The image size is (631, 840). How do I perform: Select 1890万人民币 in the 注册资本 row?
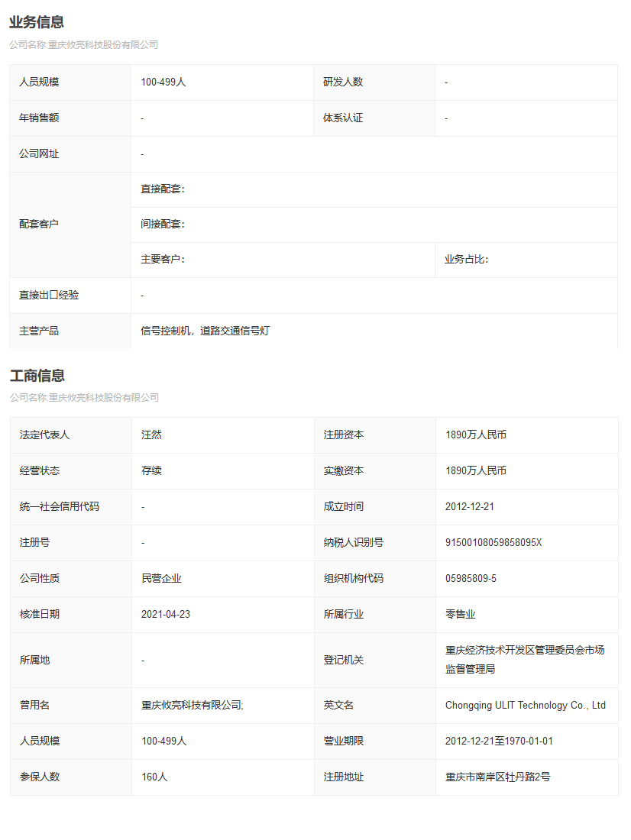click(476, 435)
